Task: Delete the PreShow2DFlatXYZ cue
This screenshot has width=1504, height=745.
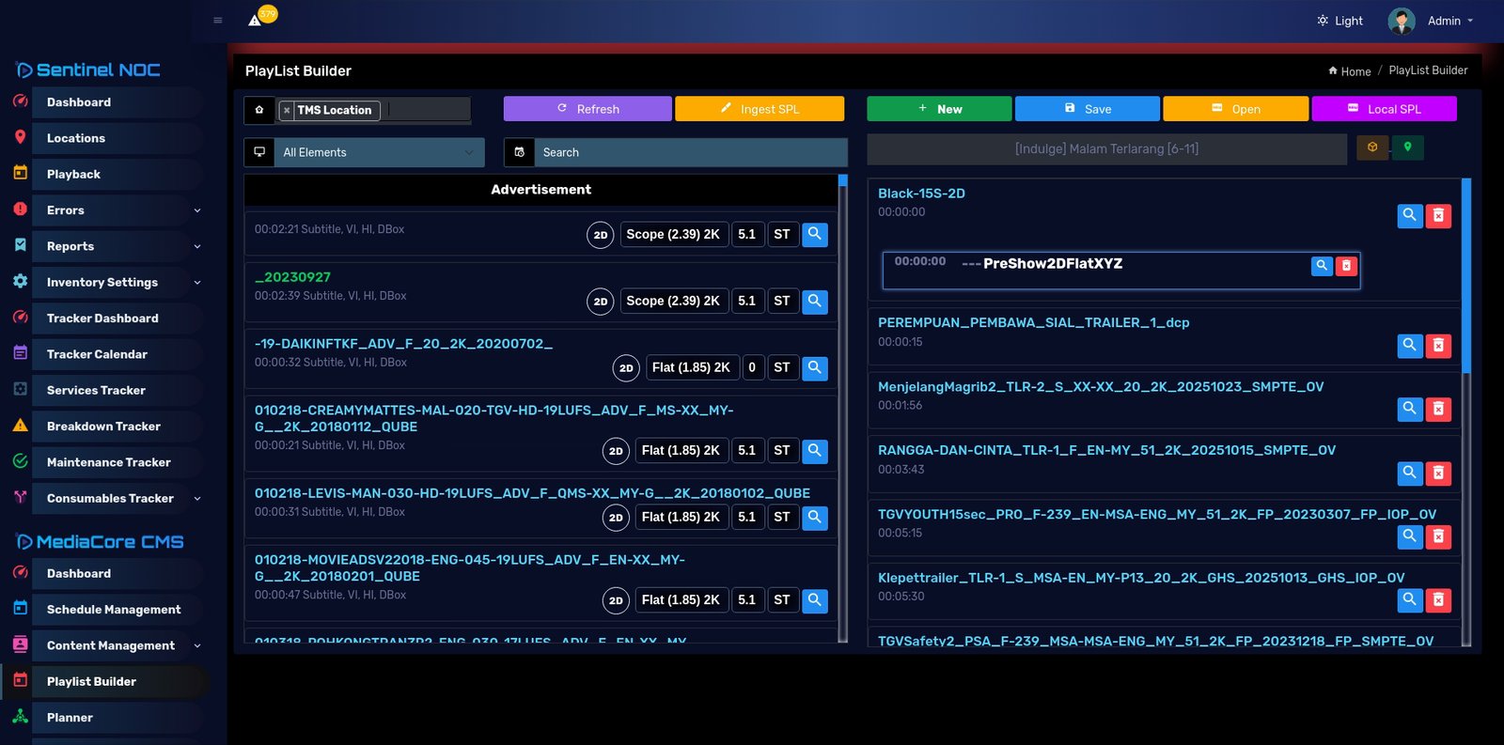Action: 1346,266
